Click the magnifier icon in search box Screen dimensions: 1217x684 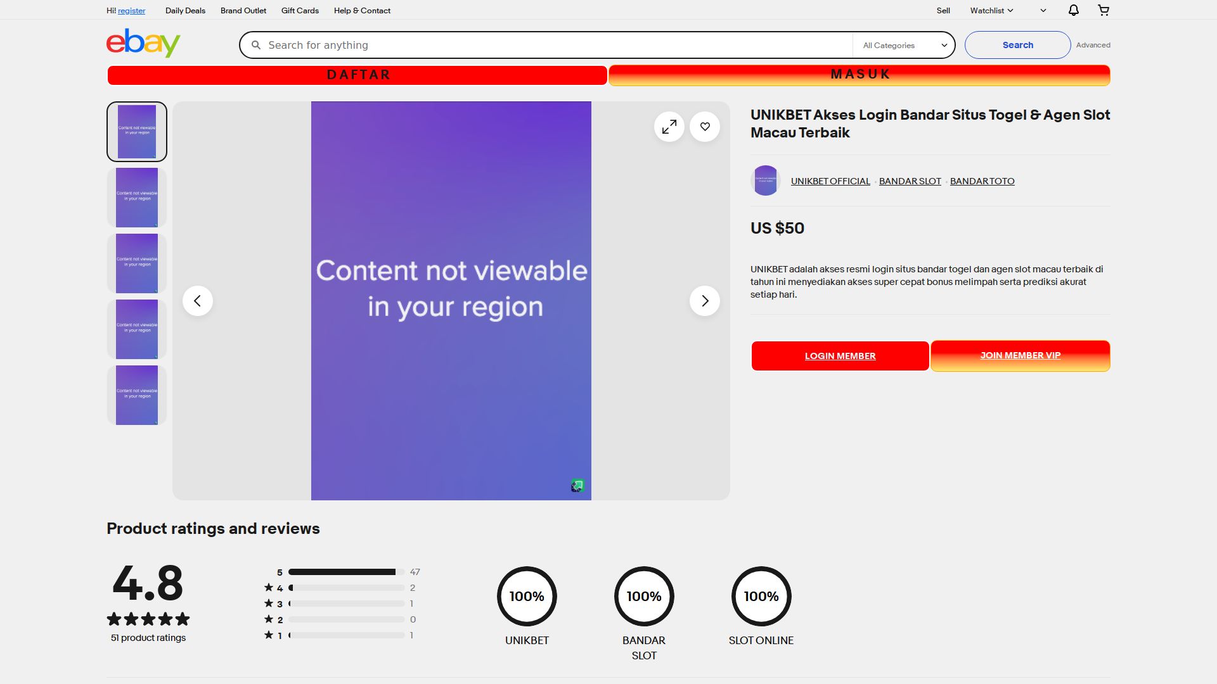coord(256,45)
